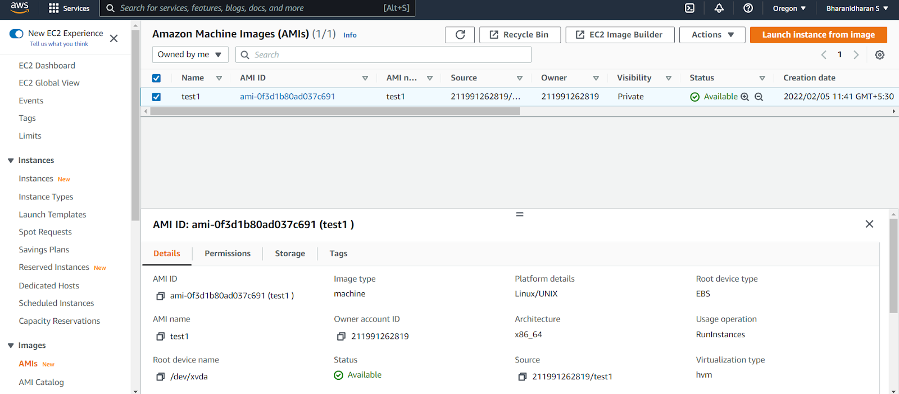Viewport: 899px width, 394px height.
Task: Click Tell us what you think
Action: coord(58,44)
